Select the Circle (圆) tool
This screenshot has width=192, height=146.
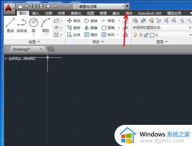click(33, 26)
